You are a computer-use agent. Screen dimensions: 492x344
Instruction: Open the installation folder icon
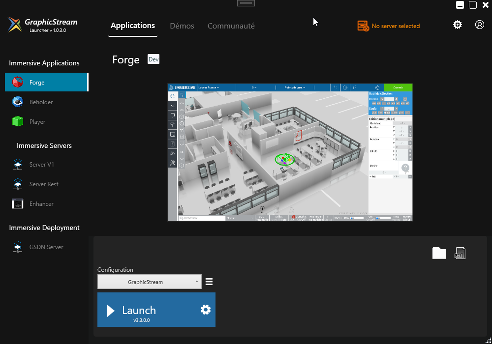(x=439, y=253)
